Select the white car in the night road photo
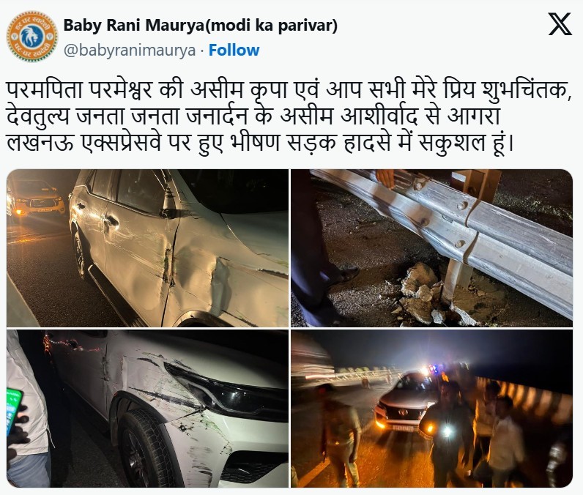 point(405,403)
